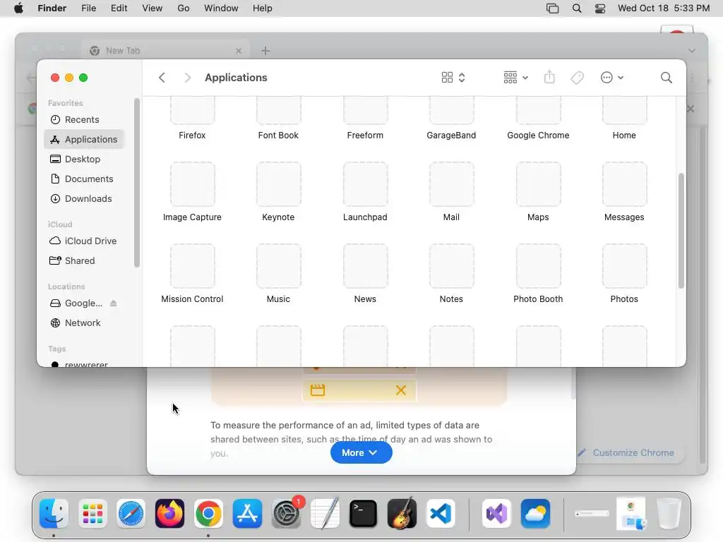Open the Go menu
Viewport: 723px width, 542px height.
[184, 8]
